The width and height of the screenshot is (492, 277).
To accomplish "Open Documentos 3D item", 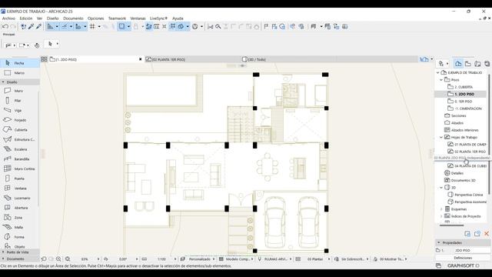I will pyautogui.click(x=463, y=180).
